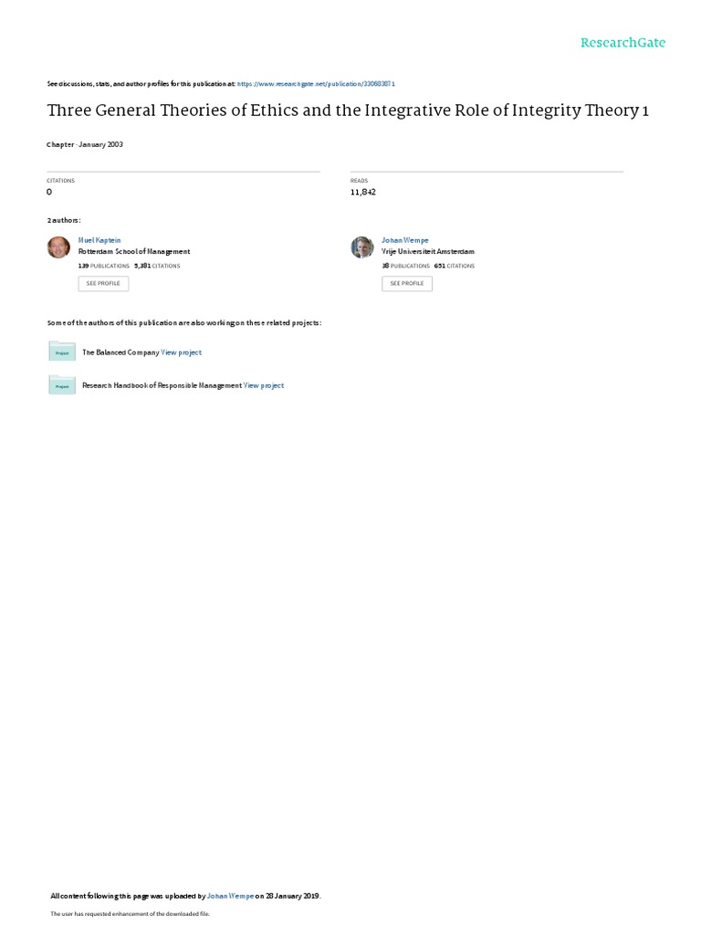Click the 5,381 citations count for Kaptein
This screenshot has height=935, width=701.
(x=157, y=266)
